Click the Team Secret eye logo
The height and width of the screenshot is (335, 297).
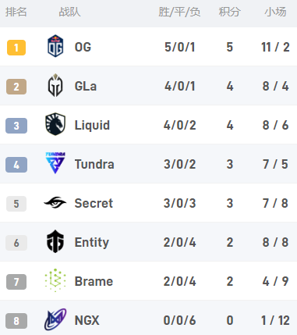pos(55,202)
